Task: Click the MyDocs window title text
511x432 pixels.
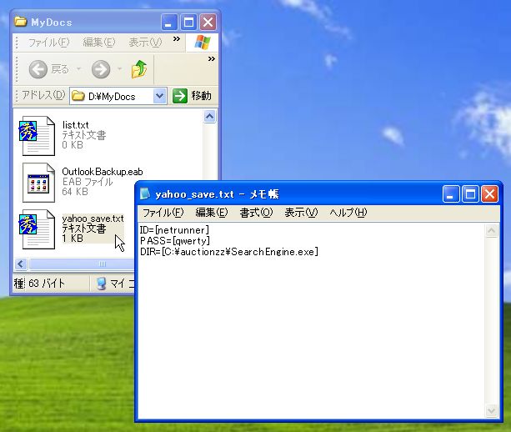Action: [x=52, y=23]
